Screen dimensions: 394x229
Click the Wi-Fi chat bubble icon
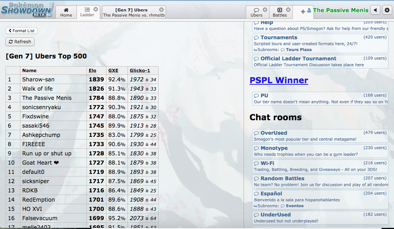point(256,163)
